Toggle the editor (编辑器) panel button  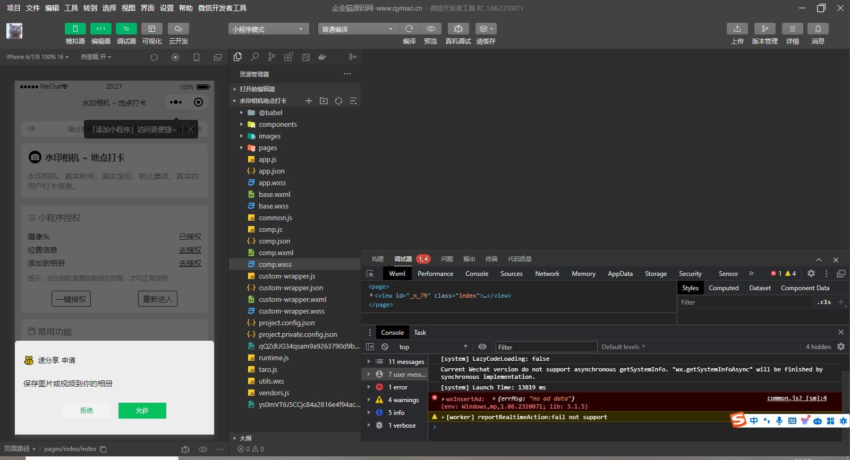pos(100,29)
